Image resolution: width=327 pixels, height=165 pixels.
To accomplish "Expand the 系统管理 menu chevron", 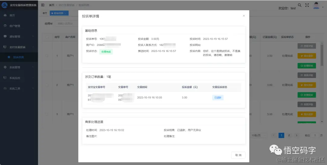I will point(33,67).
